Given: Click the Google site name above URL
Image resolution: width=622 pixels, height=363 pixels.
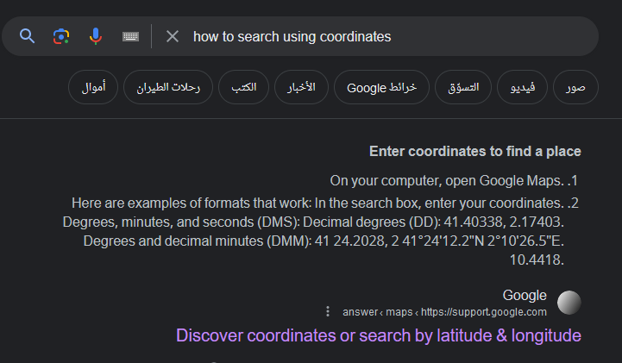Looking at the screenshot, I should click(525, 295).
